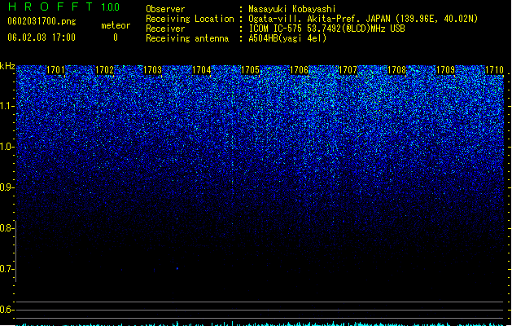Image resolution: width=512 pixels, height=326 pixels.
Task: Click the 1707 time marker
Action: point(348,70)
